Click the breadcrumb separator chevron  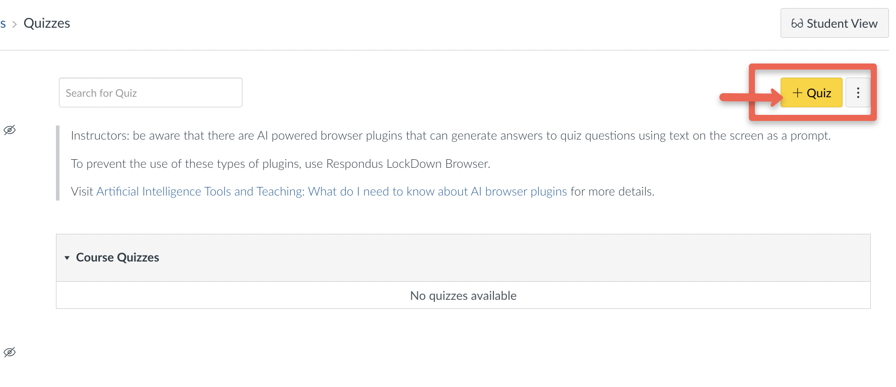(14, 23)
